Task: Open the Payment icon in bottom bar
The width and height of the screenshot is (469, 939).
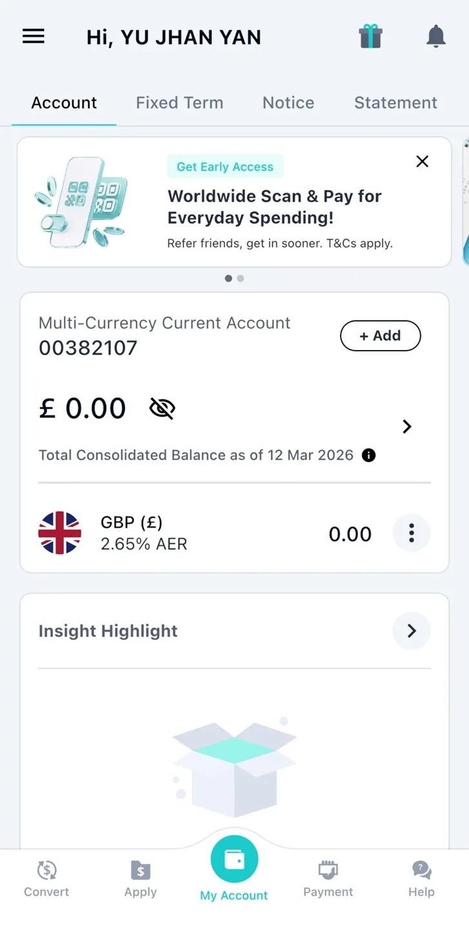Action: pyautogui.click(x=328, y=871)
